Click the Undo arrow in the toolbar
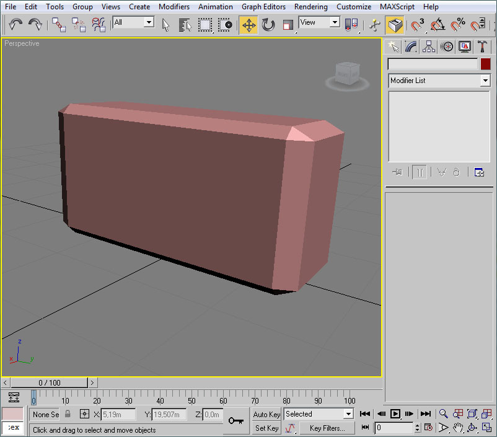The width and height of the screenshot is (497, 437). [x=15, y=25]
